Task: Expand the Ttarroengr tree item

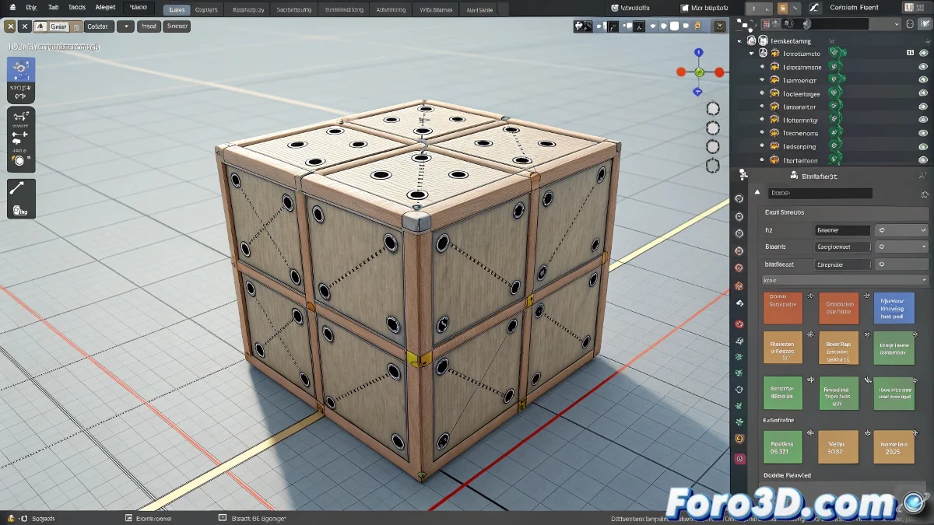Action: [x=762, y=80]
